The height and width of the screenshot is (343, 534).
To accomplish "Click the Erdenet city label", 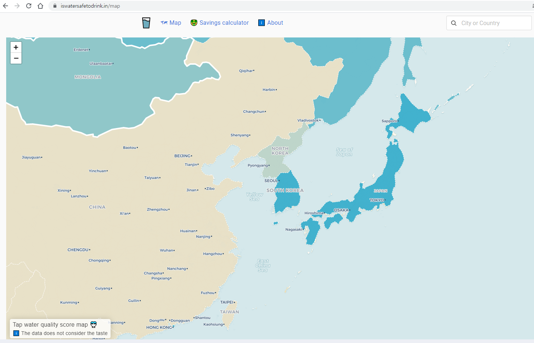I will 81,49.
